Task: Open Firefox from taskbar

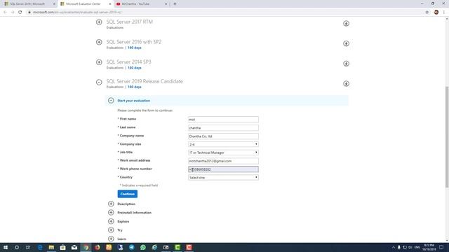Action: click(98, 247)
